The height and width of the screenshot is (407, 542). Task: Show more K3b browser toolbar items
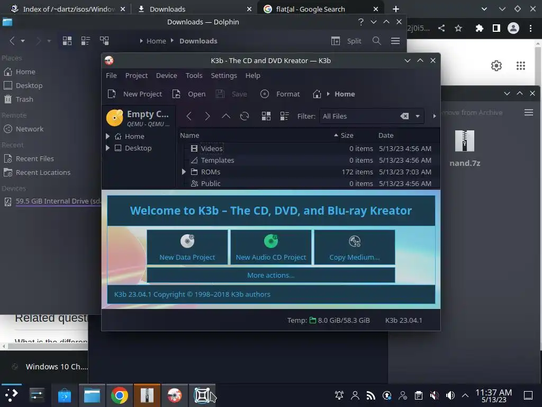click(x=435, y=116)
